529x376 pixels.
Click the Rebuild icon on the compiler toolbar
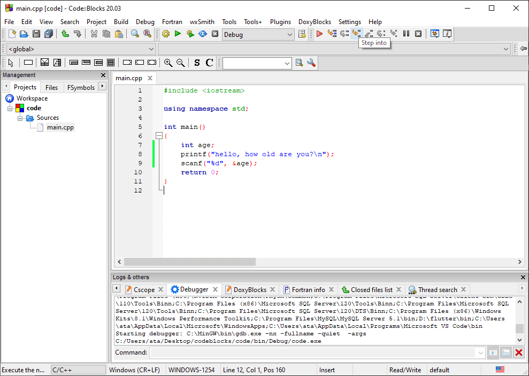(x=202, y=33)
